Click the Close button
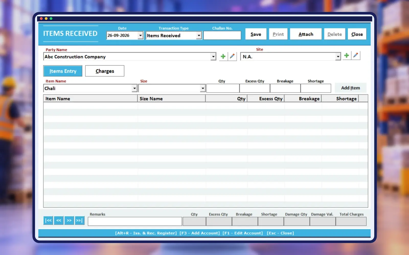This screenshot has width=409, height=255. 357,34
